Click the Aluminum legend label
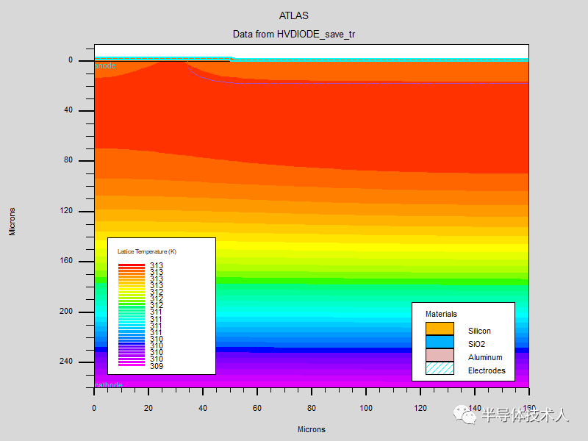Image resolution: width=588 pixels, height=441 pixels. point(485,357)
